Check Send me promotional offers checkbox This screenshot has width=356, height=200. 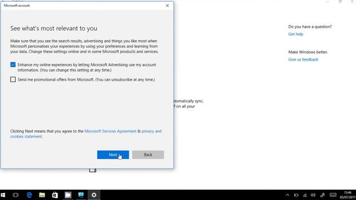pos(13,79)
